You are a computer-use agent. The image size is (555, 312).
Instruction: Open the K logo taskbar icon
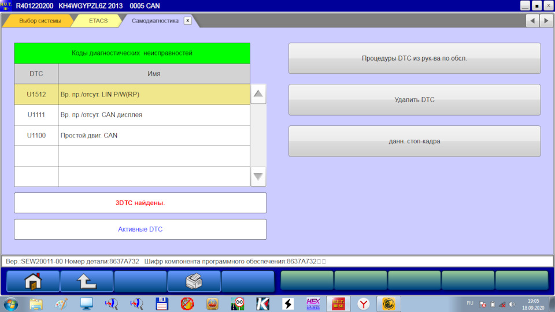pyautogui.click(x=262, y=304)
